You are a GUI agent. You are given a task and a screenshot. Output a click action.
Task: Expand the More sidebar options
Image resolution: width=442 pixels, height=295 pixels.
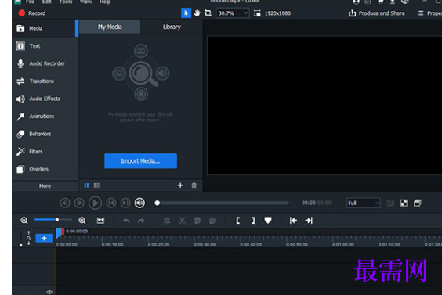[45, 186]
